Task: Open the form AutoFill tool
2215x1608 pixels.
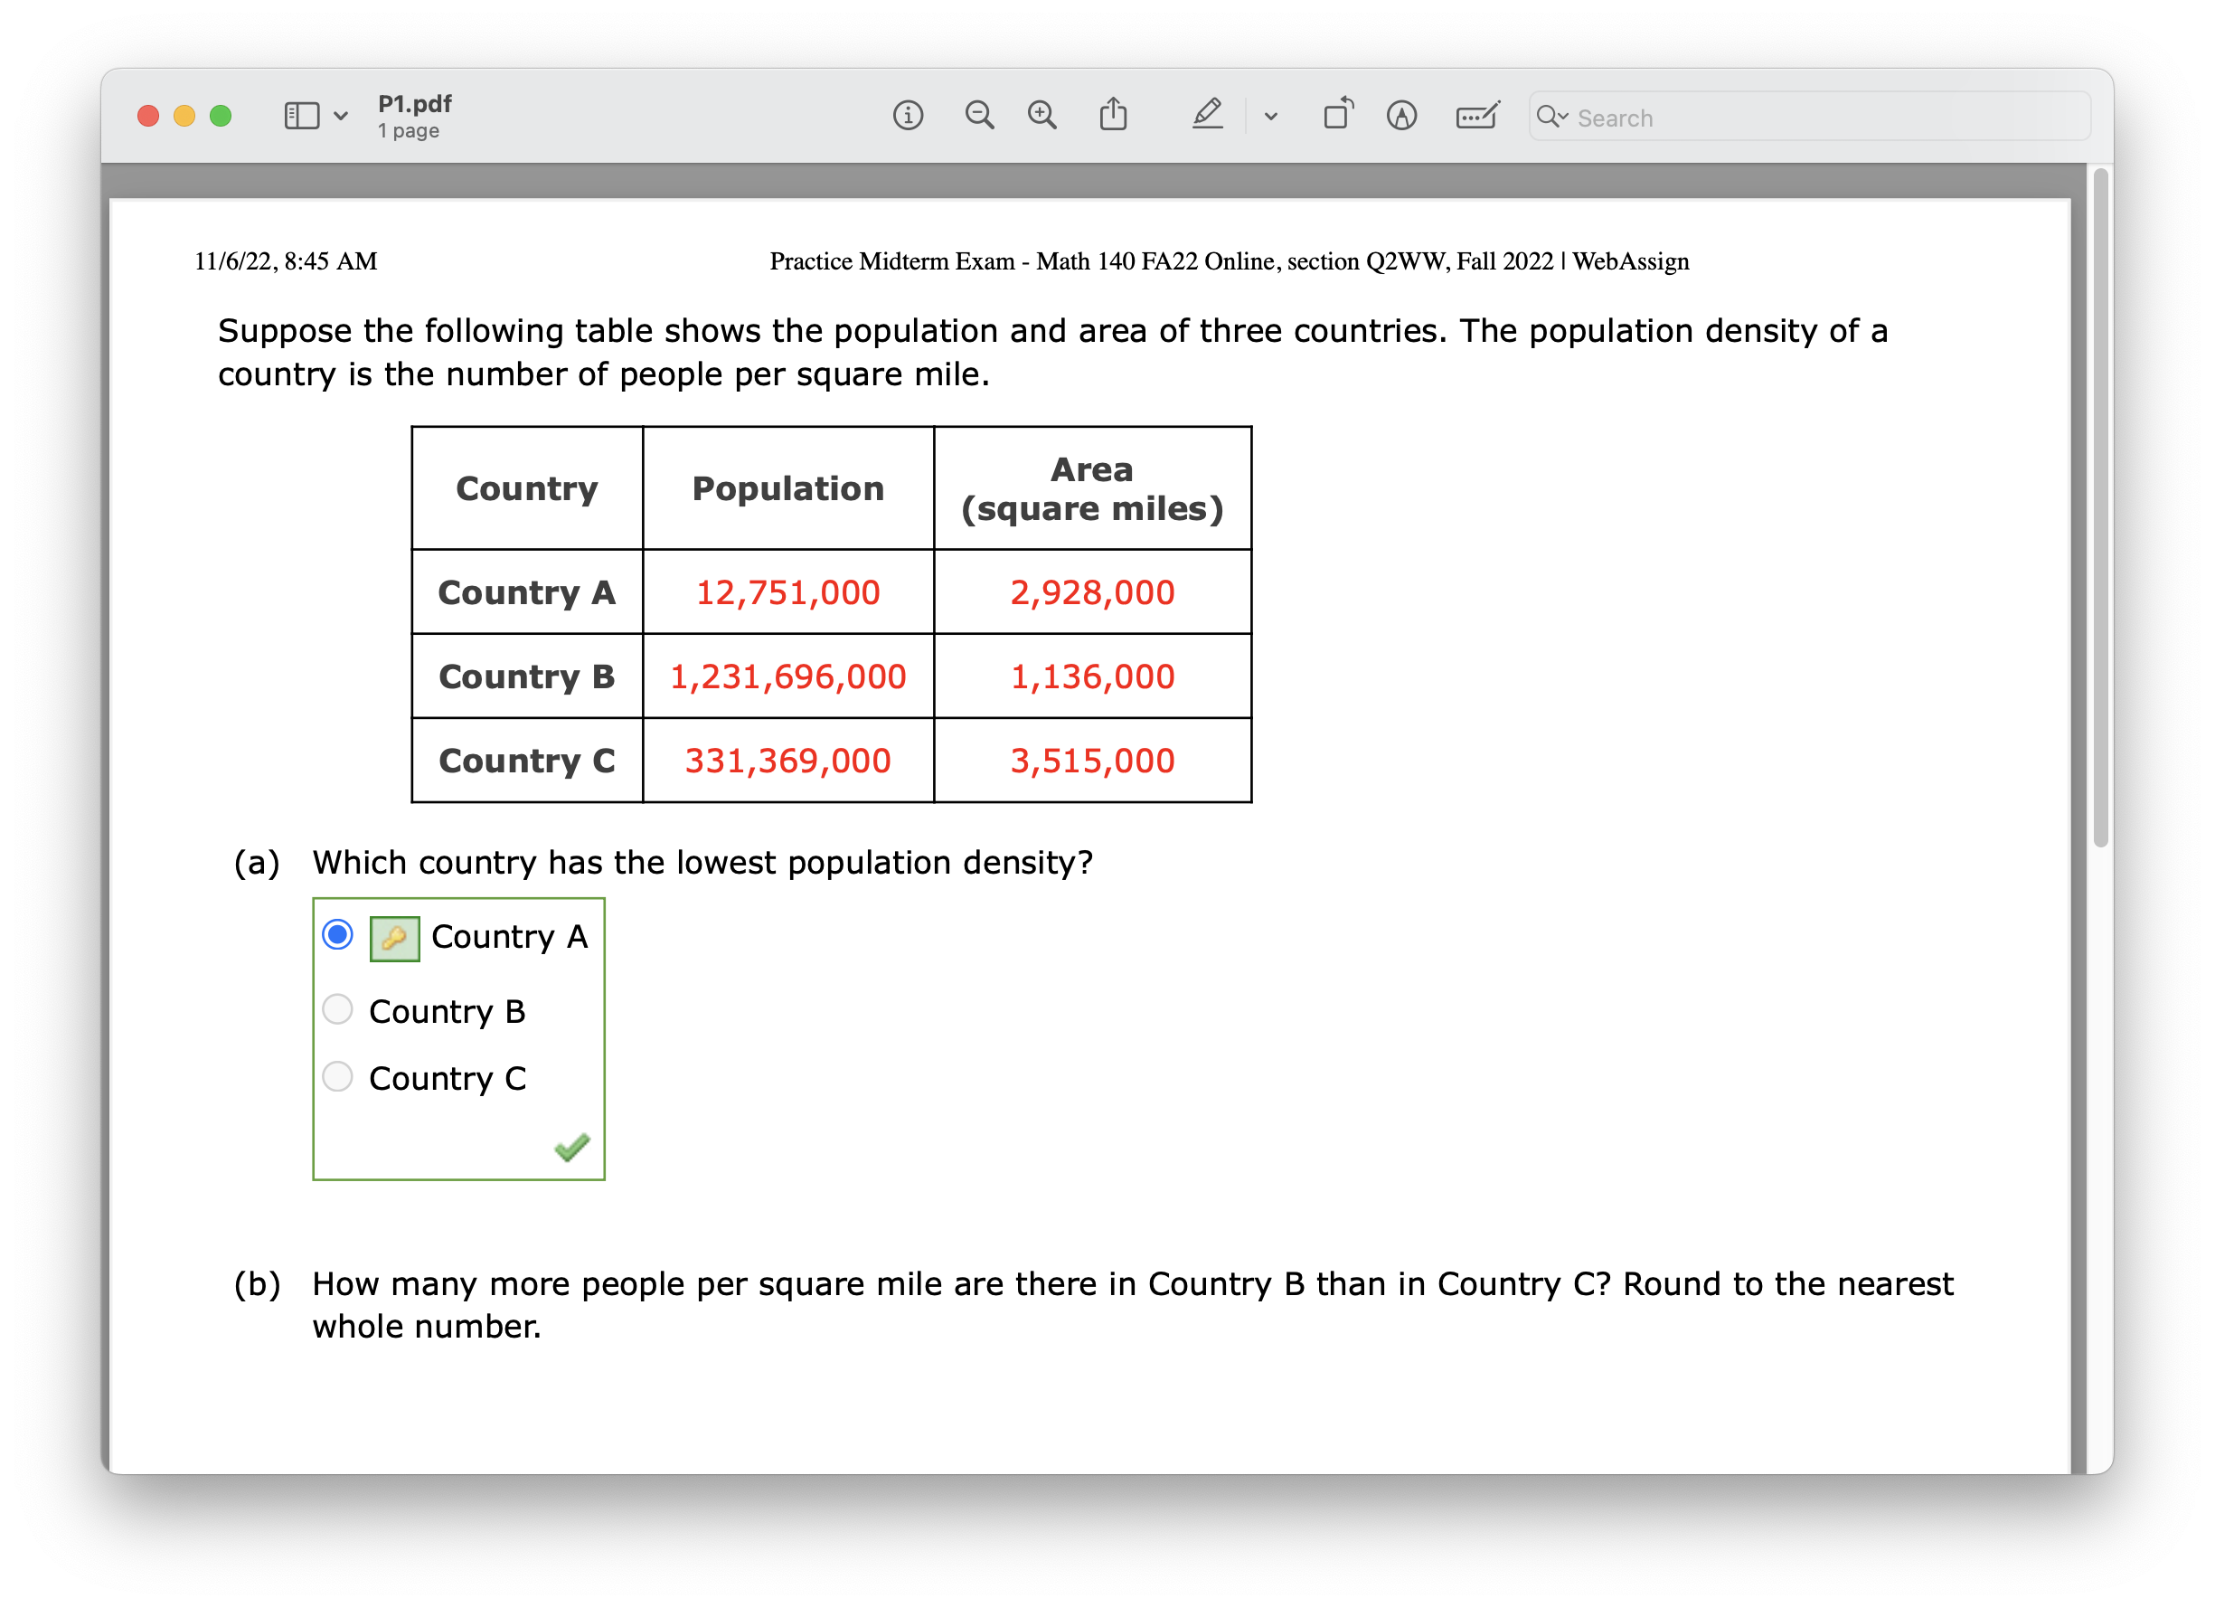Action: [x=1476, y=117]
